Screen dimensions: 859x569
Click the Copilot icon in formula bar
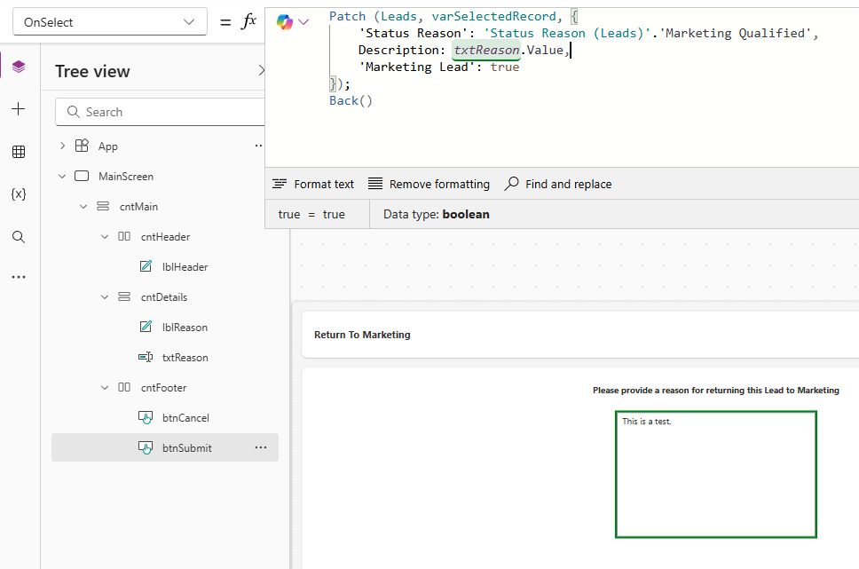(x=284, y=21)
